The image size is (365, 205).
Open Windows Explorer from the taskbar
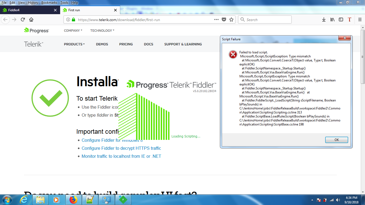(40, 200)
